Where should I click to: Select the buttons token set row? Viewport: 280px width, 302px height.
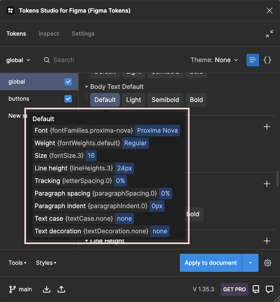click(x=39, y=99)
